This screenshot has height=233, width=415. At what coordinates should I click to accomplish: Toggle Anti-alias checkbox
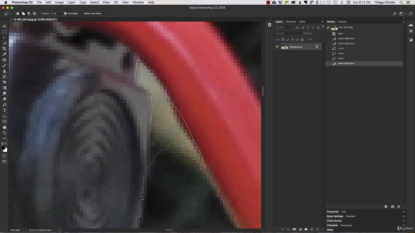click(65, 14)
